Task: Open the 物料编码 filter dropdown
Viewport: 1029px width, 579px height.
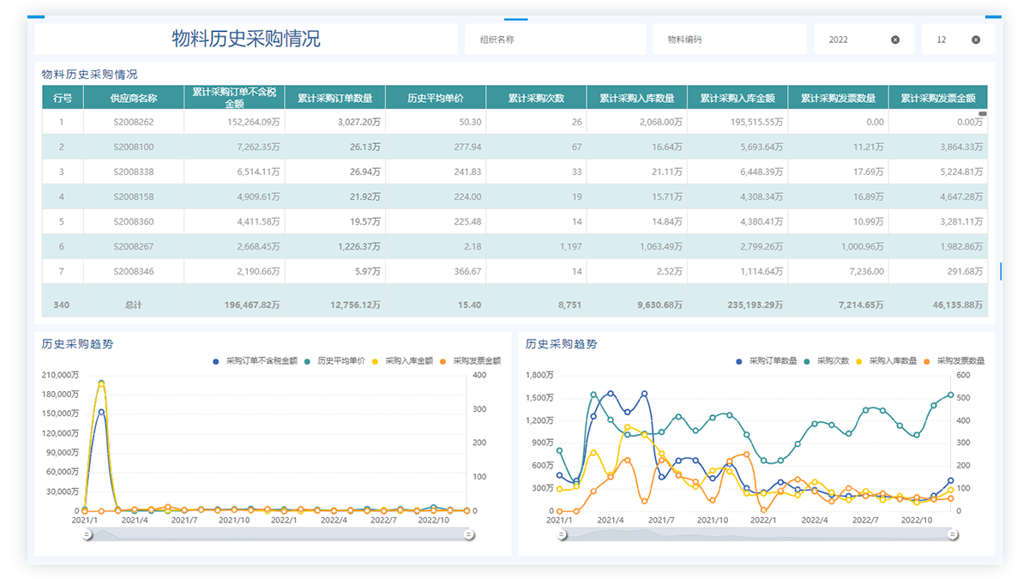Action: [x=729, y=39]
